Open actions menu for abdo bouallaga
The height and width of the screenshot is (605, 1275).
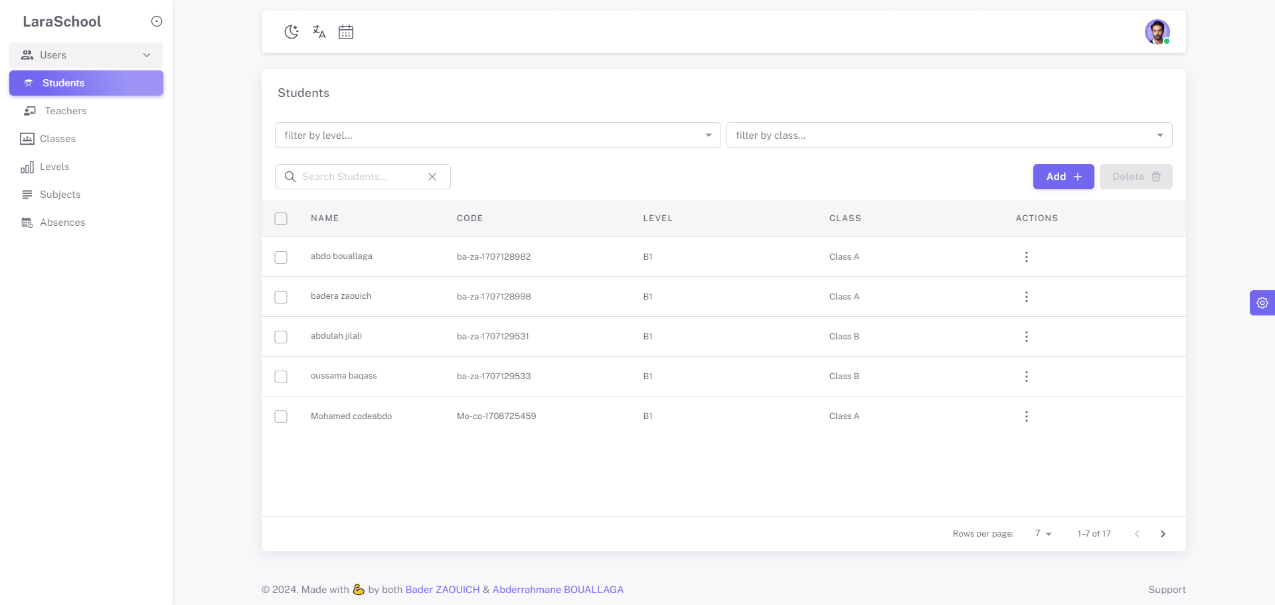(x=1026, y=257)
